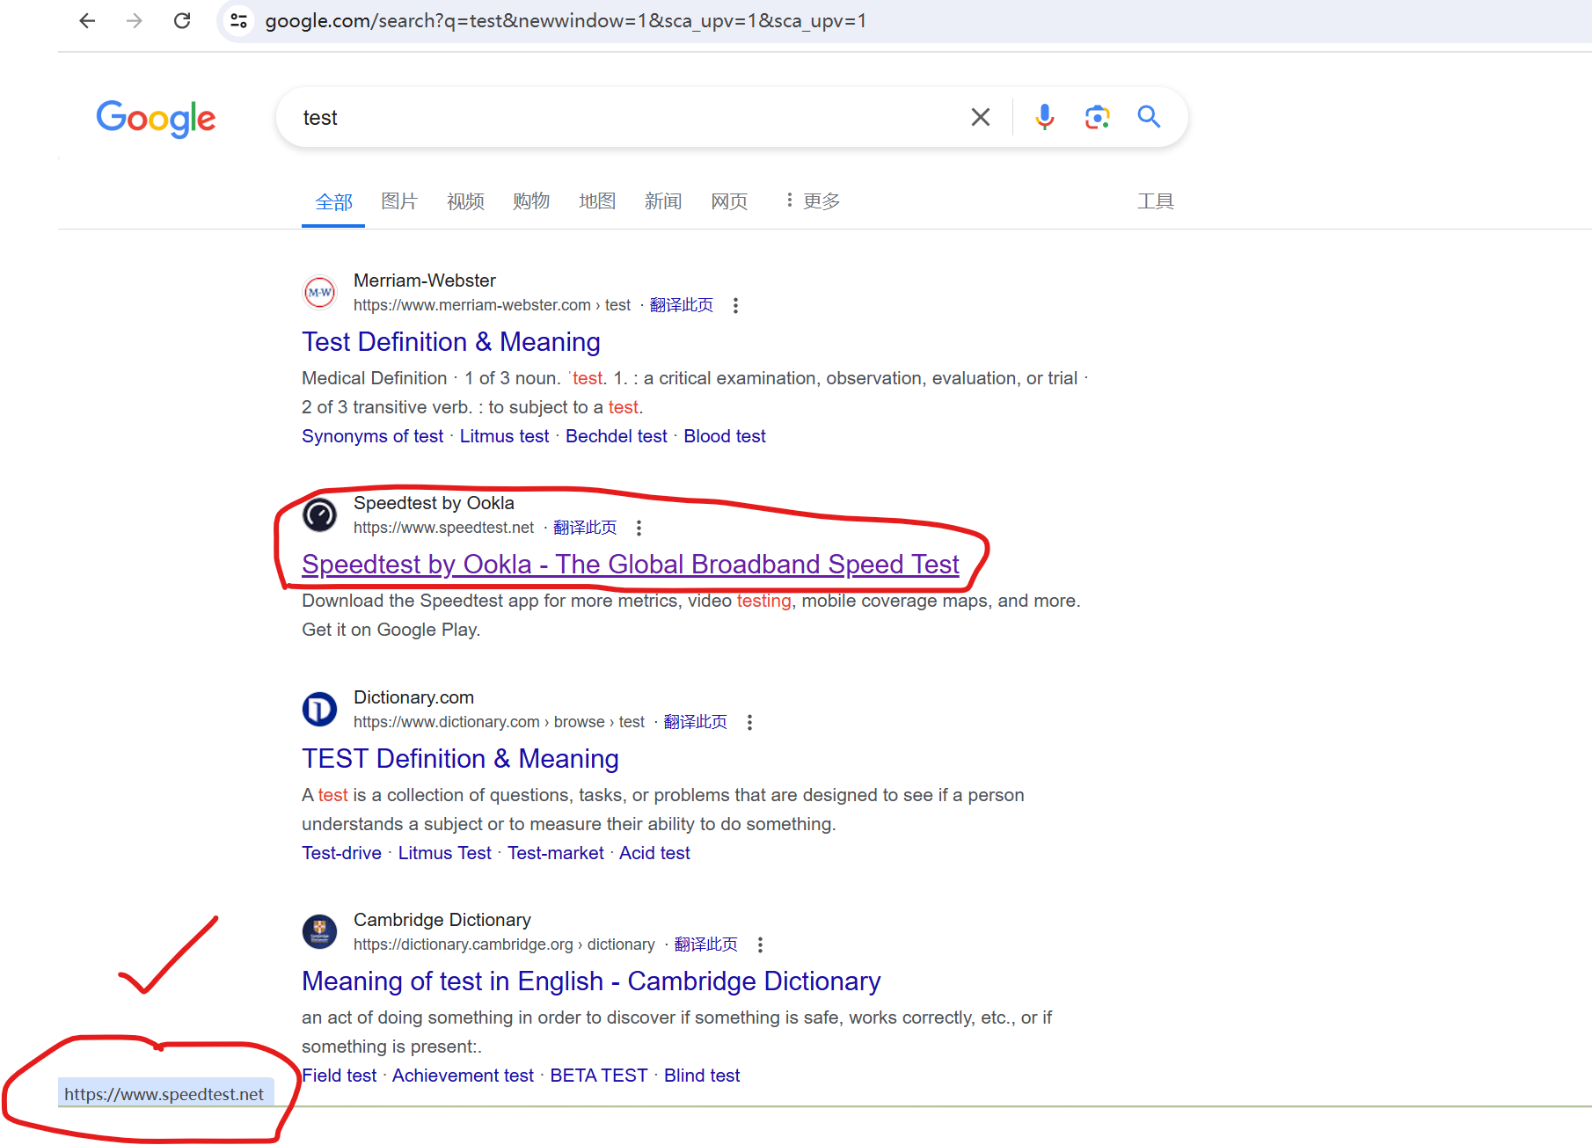Image resolution: width=1592 pixels, height=1145 pixels.
Task: Click 翻译此页 for Cambridge Dictionary result
Action: (706, 944)
